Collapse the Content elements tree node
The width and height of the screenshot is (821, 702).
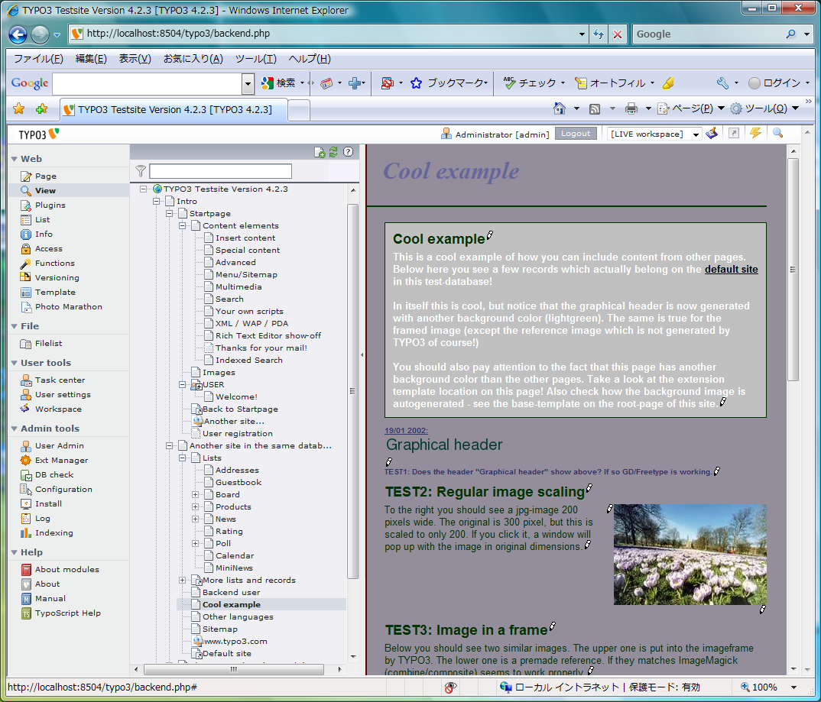[182, 226]
